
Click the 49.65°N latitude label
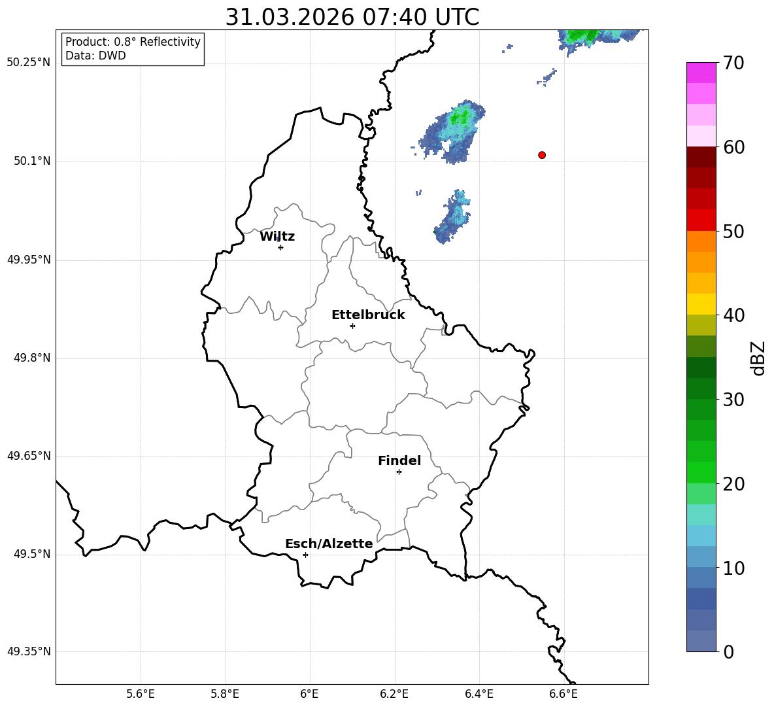click(x=29, y=456)
